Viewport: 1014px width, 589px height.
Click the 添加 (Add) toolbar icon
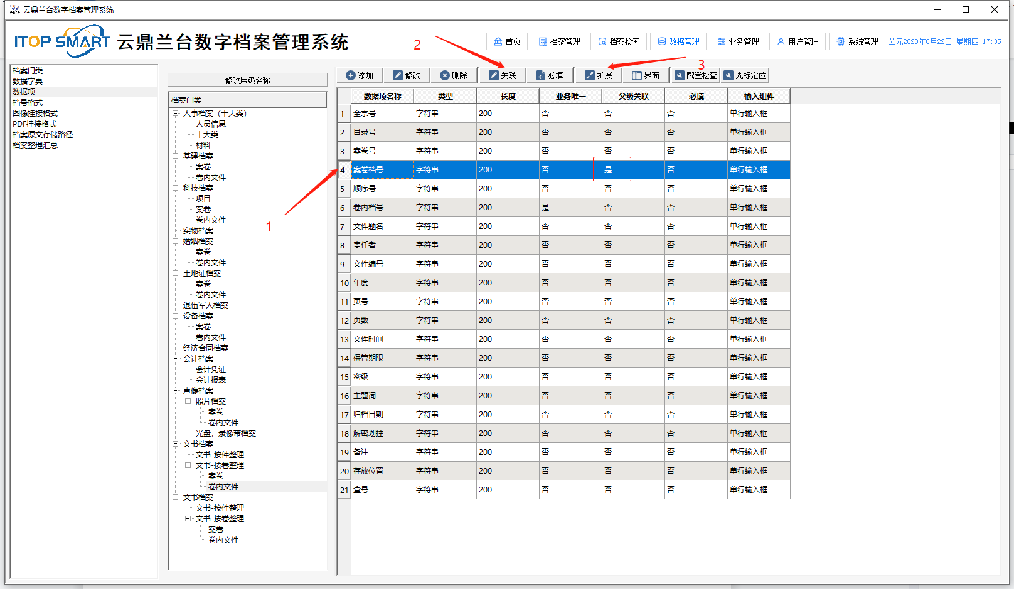click(x=351, y=75)
